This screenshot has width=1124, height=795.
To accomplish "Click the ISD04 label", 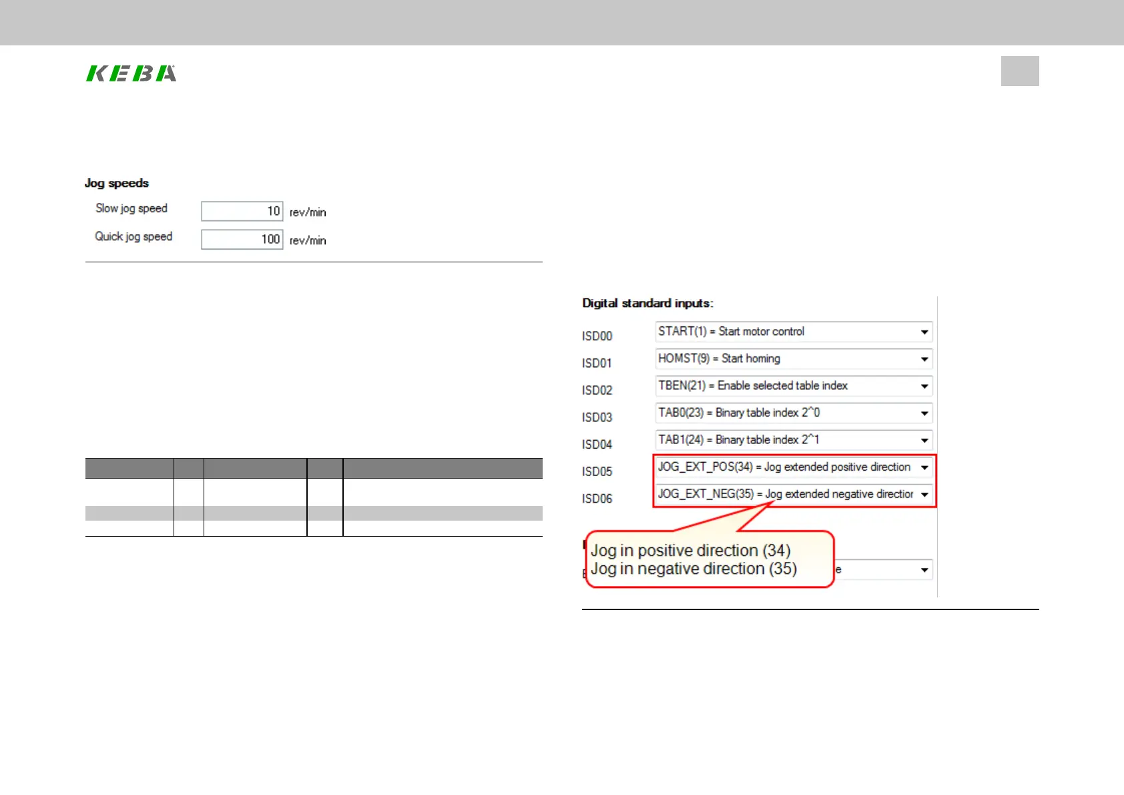I will tap(597, 445).
